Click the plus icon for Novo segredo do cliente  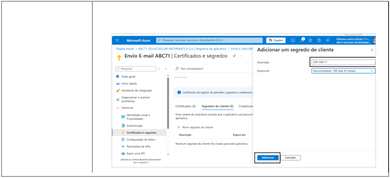tap(179, 127)
